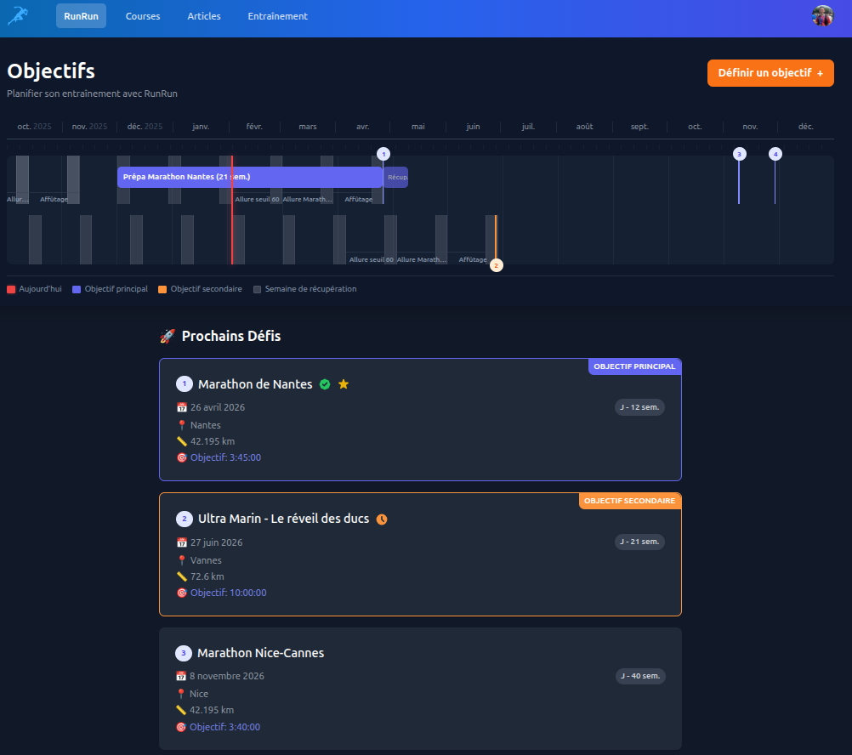Click the red Aujourd'hui legend swatch
This screenshot has height=755, width=852.
tap(11, 289)
